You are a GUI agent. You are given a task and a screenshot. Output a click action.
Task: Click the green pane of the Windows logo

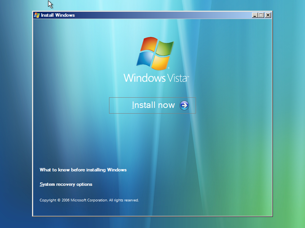click(x=164, y=48)
